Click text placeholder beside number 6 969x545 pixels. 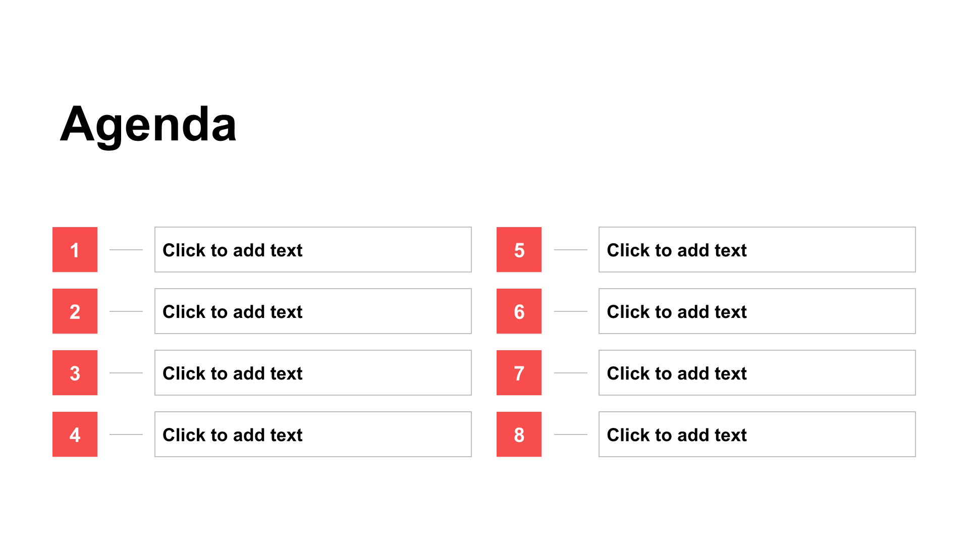pos(757,311)
